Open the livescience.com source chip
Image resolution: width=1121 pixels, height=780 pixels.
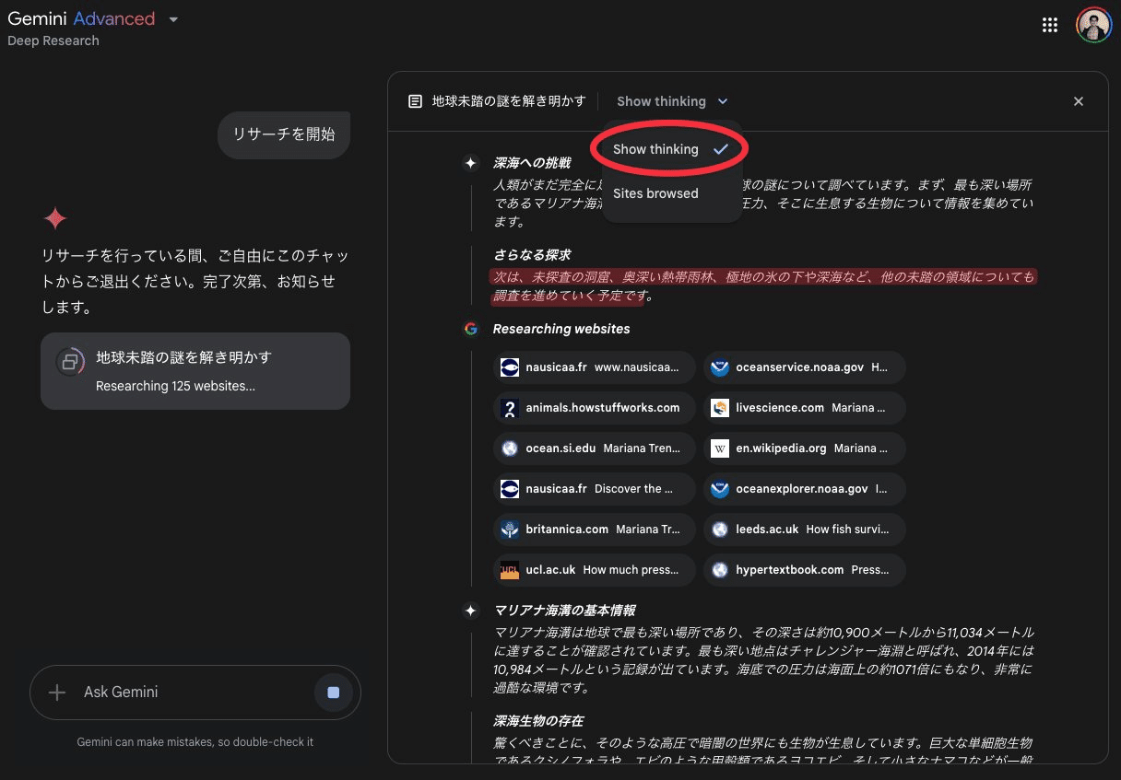[804, 408]
